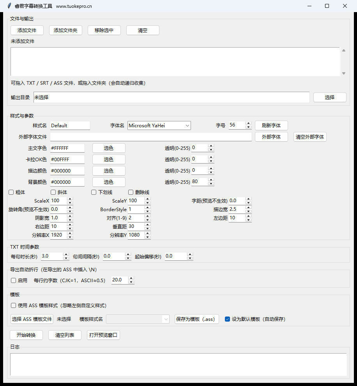This screenshot has height=386, width=357.
Task: Click the 添加文件夹 button
Action: pos(65,30)
